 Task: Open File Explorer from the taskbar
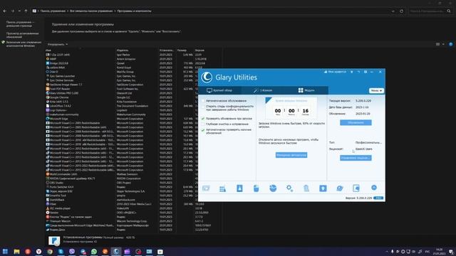(16, 251)
